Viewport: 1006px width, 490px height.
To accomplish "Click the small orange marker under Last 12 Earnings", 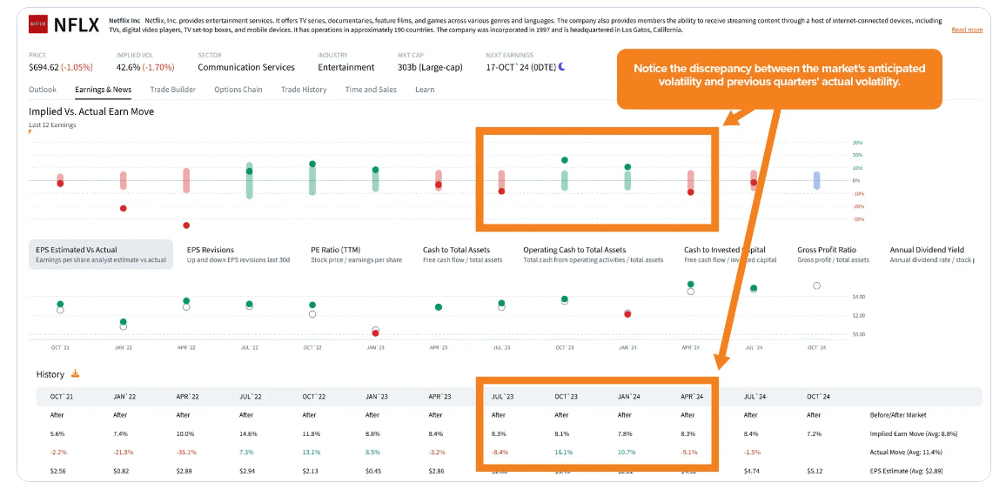I will tap(30, 131).
